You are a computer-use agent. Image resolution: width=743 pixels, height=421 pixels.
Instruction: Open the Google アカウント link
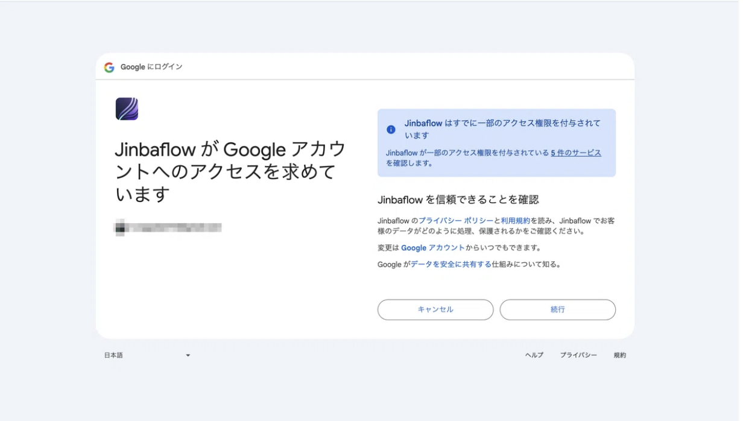[433, 248]
